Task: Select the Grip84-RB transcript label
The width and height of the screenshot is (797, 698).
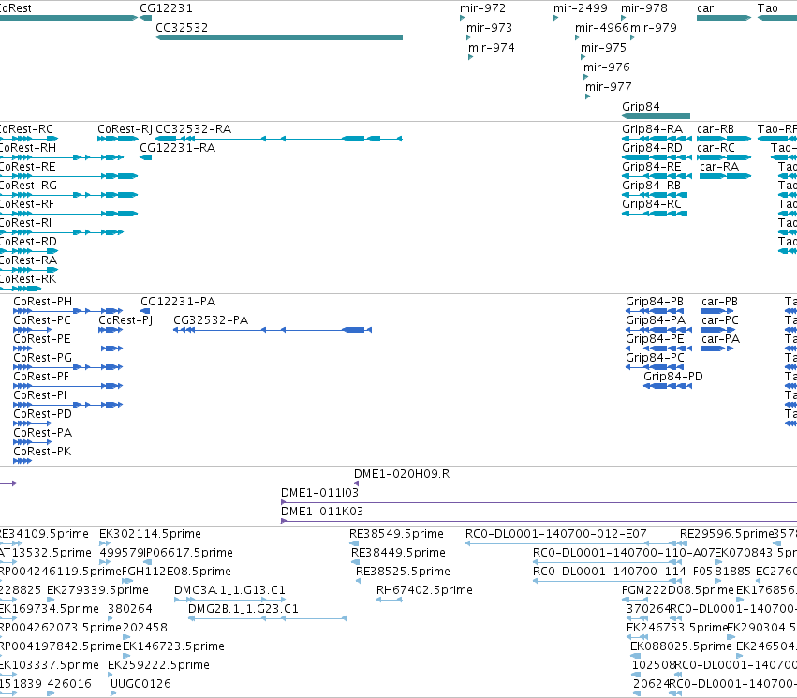Action: (652, 186)
